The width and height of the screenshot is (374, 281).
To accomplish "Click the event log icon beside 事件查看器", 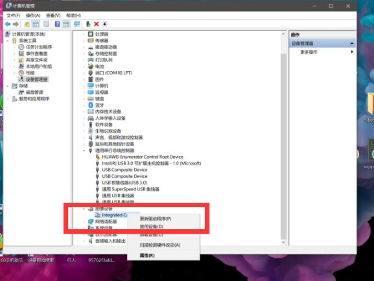I will click(21, 53).
